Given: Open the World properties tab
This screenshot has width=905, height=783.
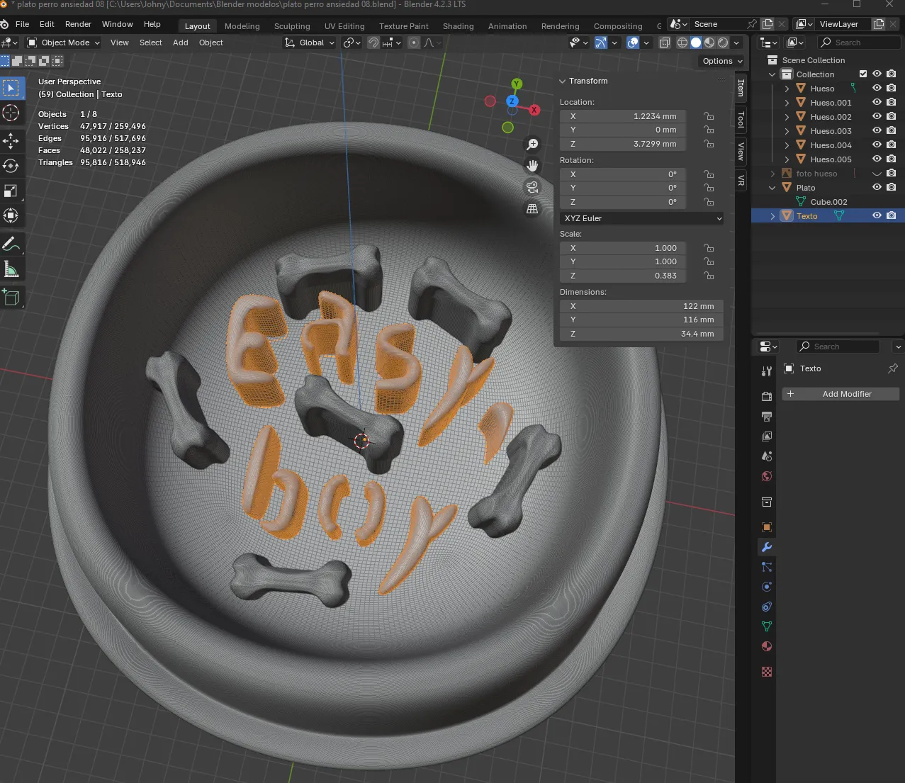Looking at the screenshot, I should click(x=766, y=476).
